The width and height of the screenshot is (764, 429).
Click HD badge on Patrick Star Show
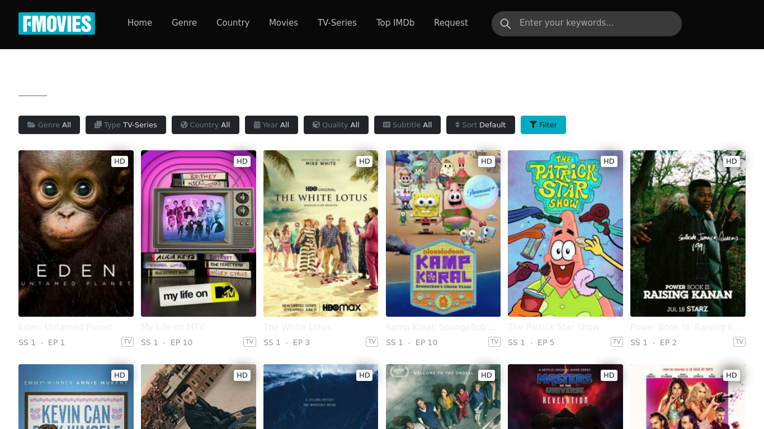tap(609, 161)
